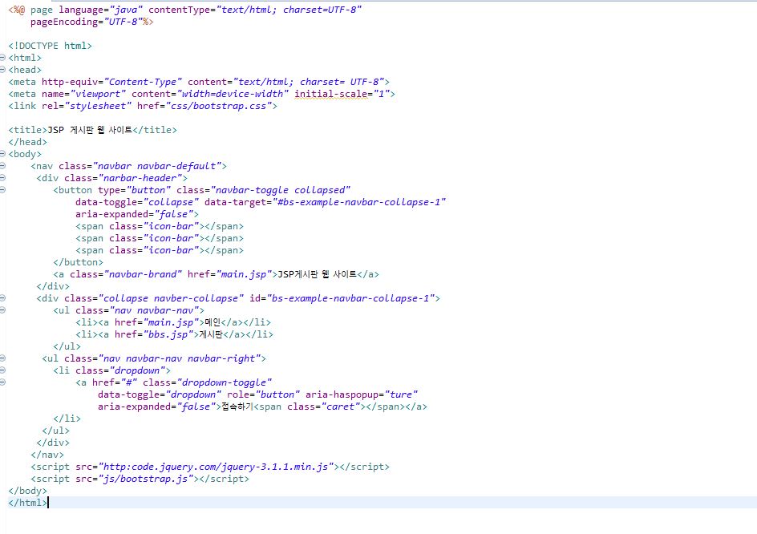
Task: Click the 접속하기 link text
Action: click(237, 407)
